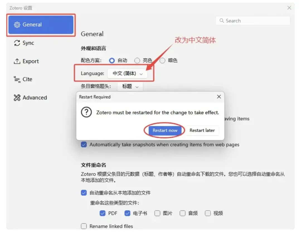Open the General settings pane
Image resolution: width=301 pixels, height=234 pixels.
pos(41,25)
